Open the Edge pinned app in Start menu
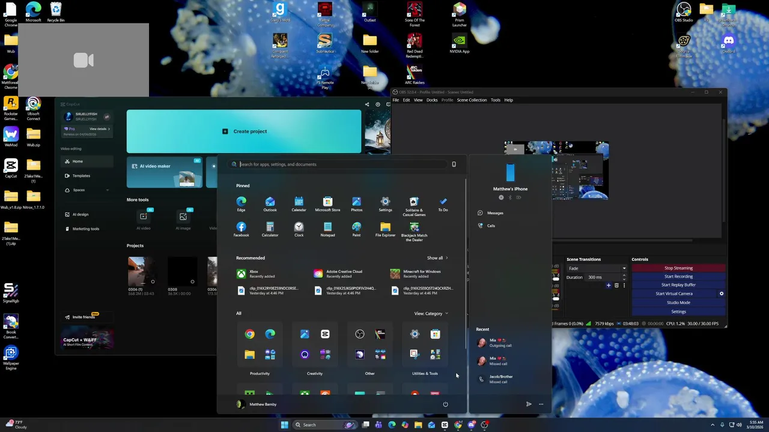 pyautogui.click(x=241, y=204)
